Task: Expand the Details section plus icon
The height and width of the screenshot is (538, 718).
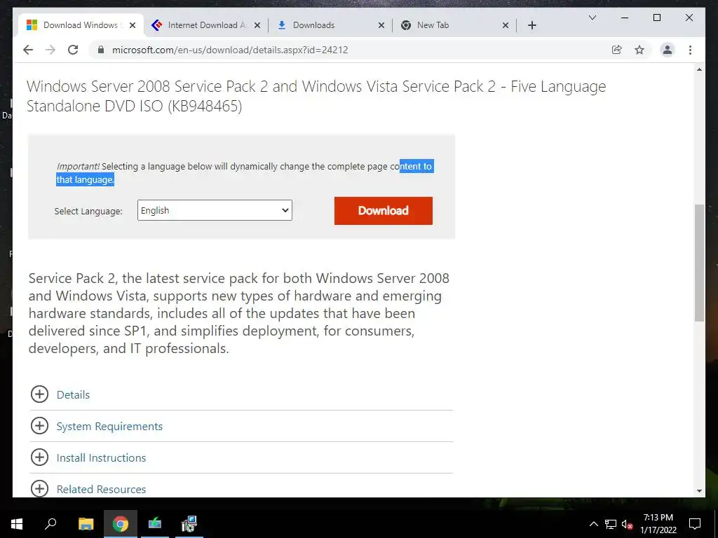Action: pyautogui.click(x=39, y=394)
